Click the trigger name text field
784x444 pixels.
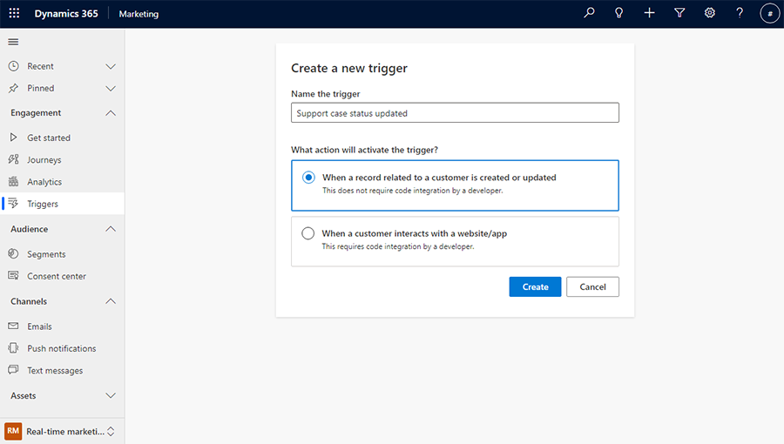pos(455,113)
